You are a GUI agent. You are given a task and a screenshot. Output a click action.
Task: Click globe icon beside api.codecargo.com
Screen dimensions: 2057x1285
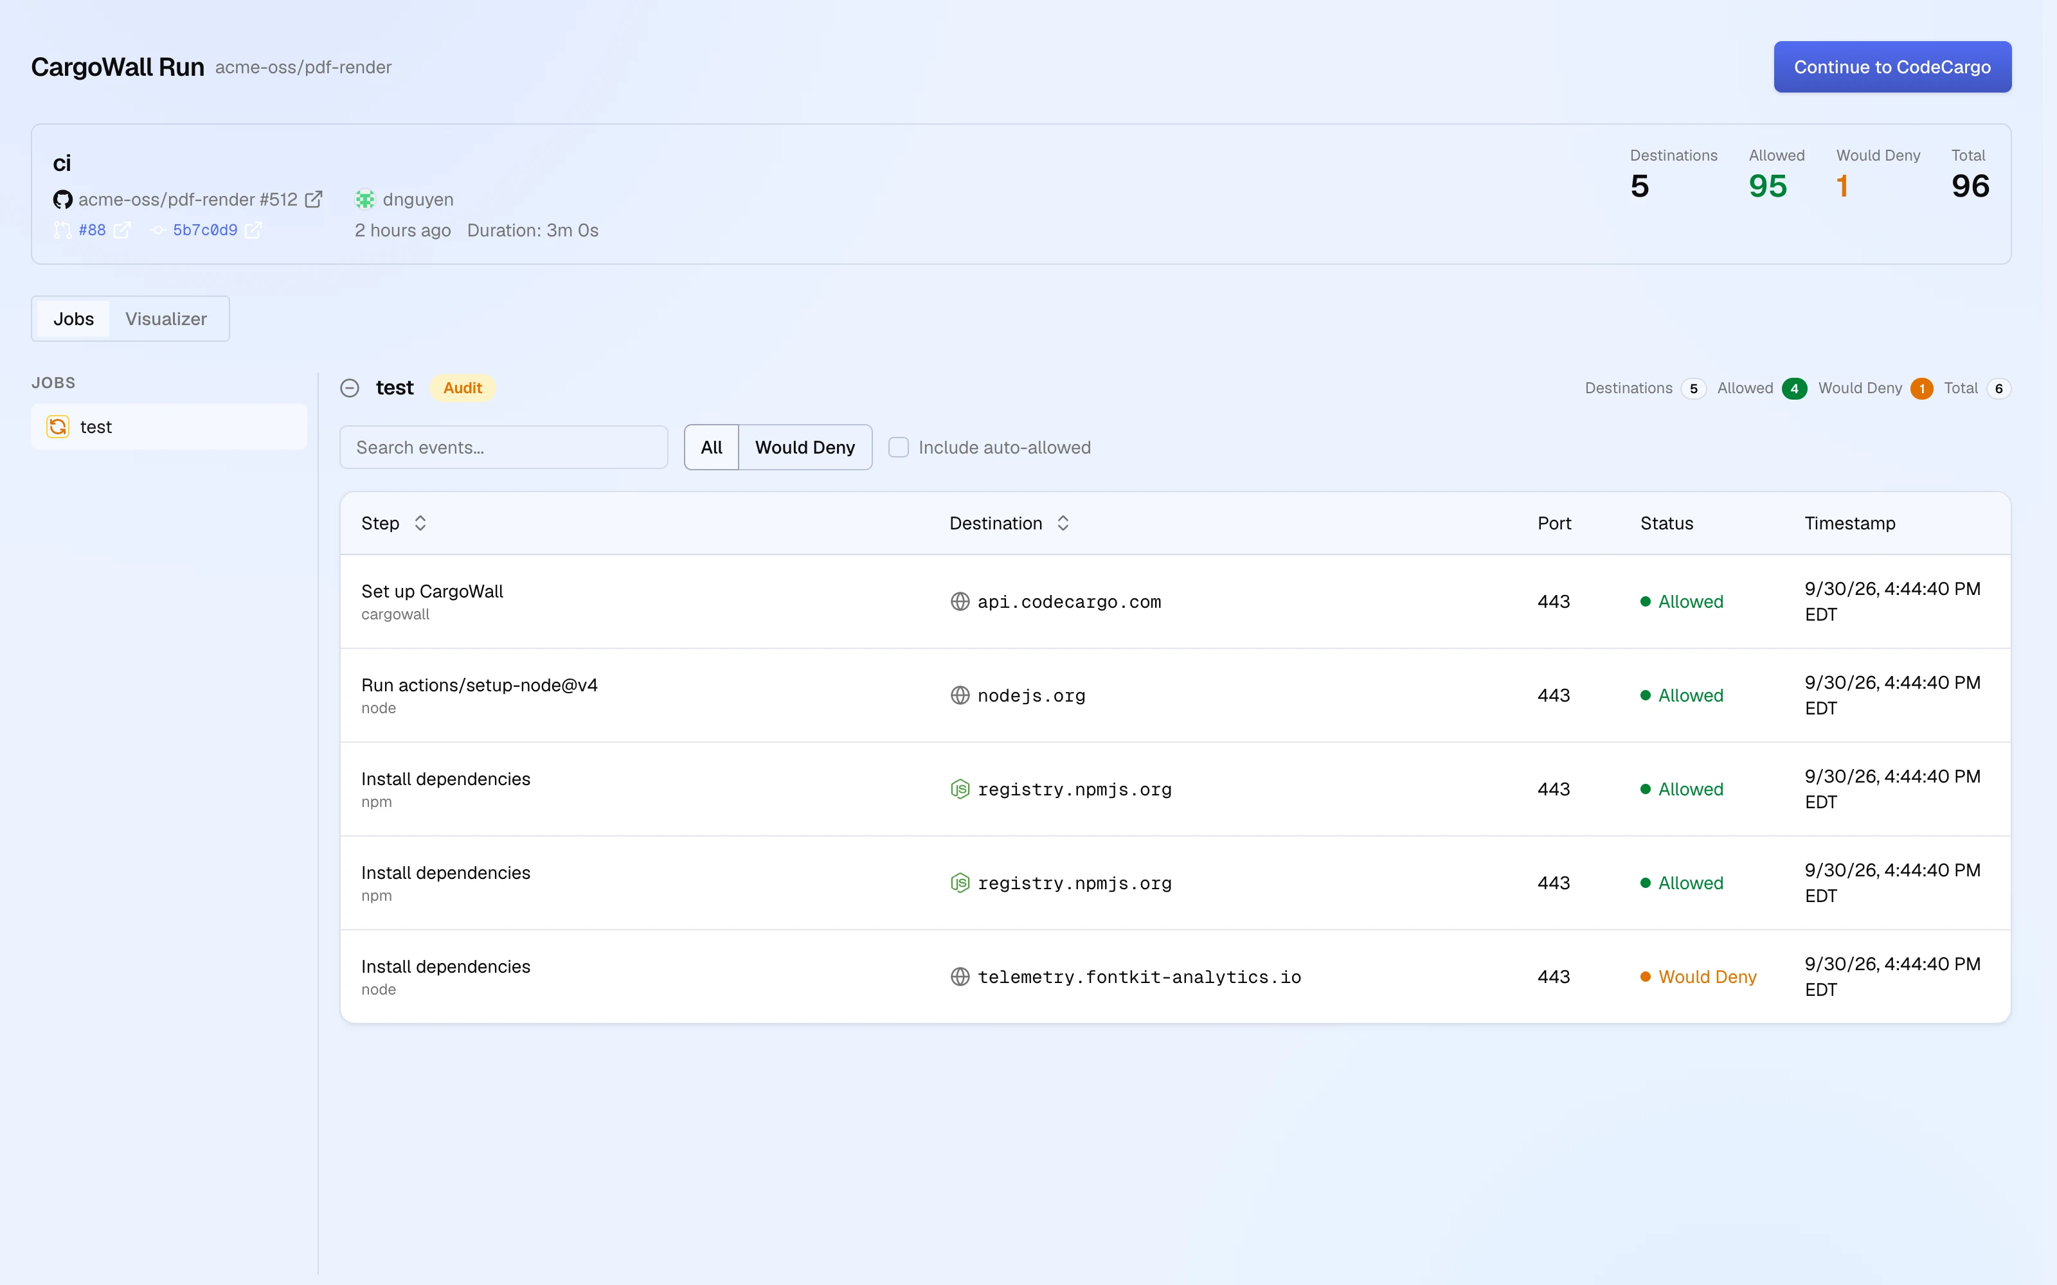click(960, 602)
